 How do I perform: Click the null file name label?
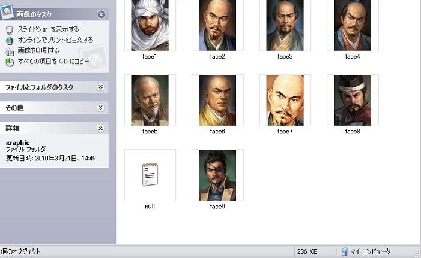(150, 207)
